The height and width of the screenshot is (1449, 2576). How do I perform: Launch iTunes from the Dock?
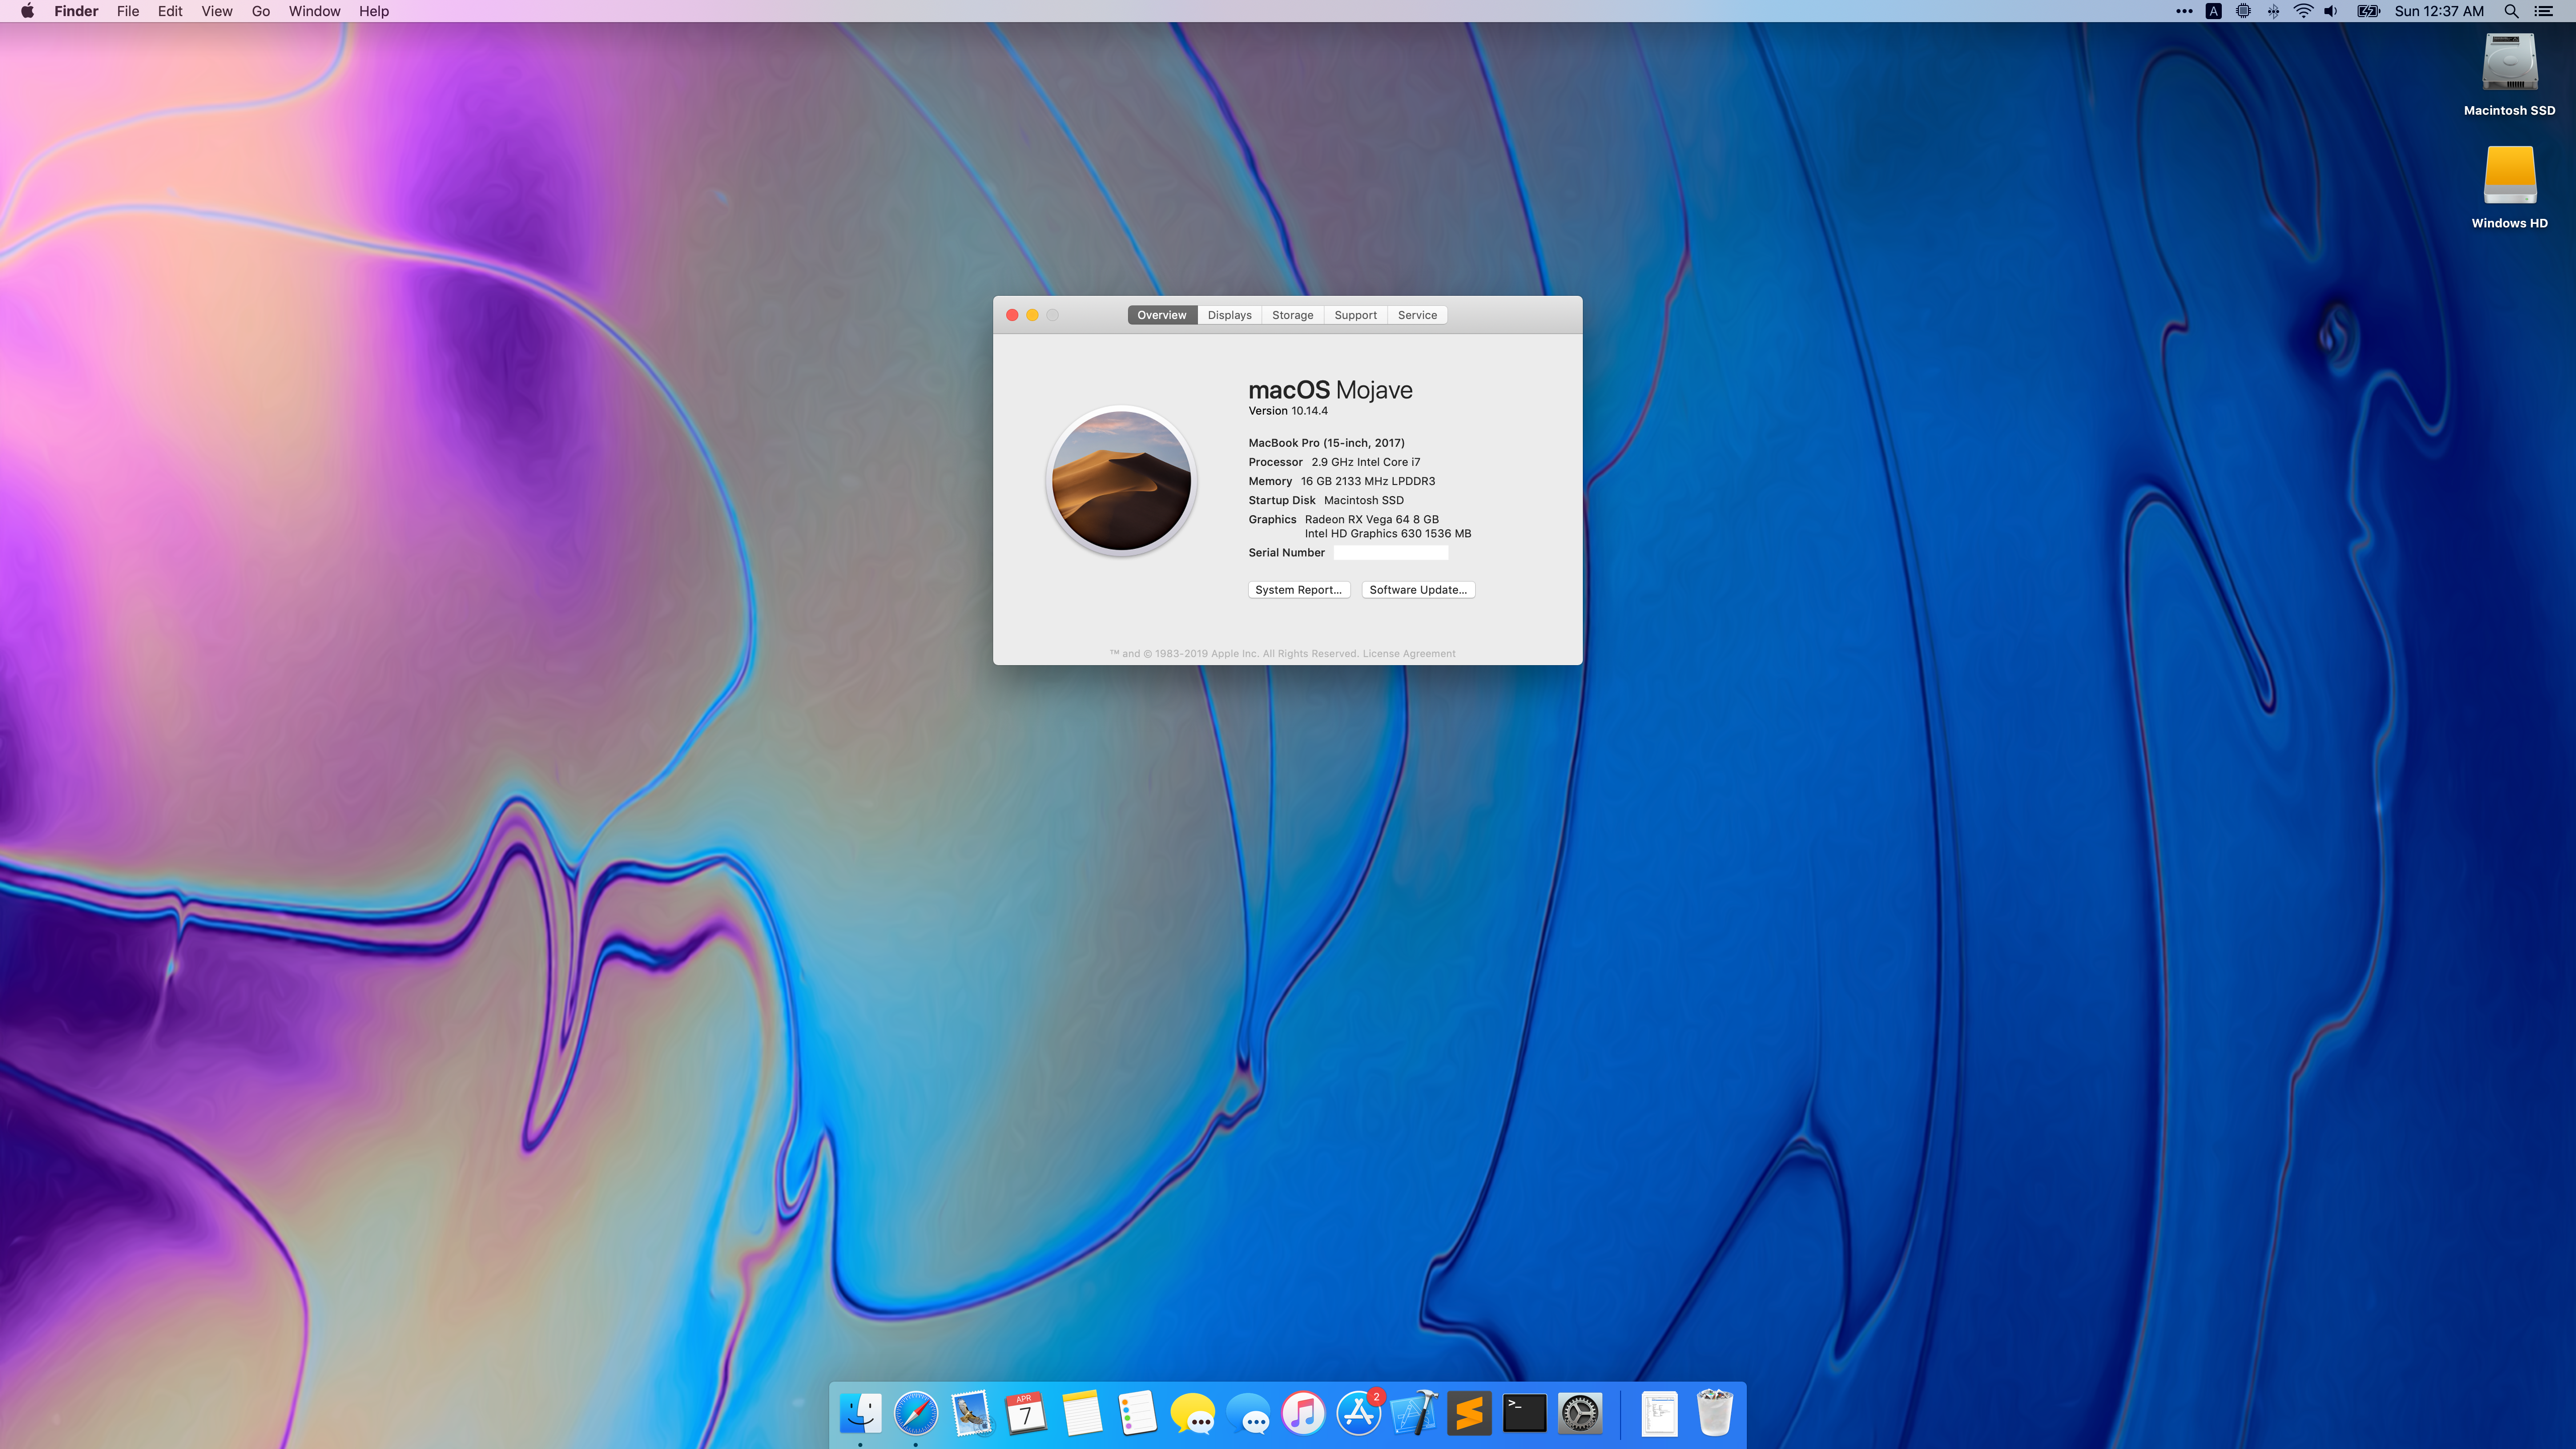pos(1303,1413)
